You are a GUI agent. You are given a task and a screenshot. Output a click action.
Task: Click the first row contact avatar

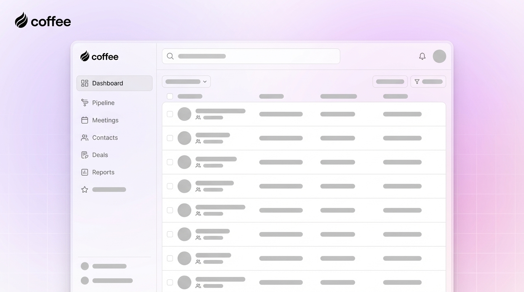[184, 114]
